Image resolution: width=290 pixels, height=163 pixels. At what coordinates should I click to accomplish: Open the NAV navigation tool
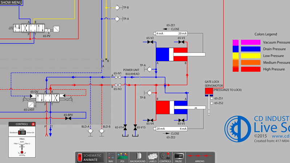point(111,158)
